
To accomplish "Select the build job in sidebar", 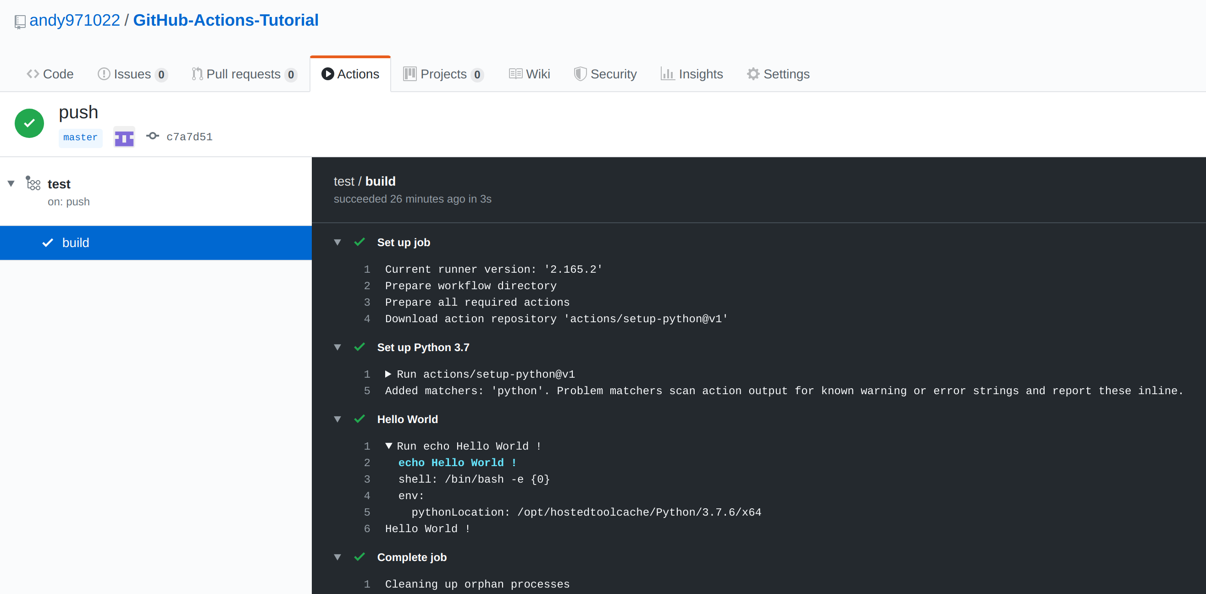I will point(76,242).
